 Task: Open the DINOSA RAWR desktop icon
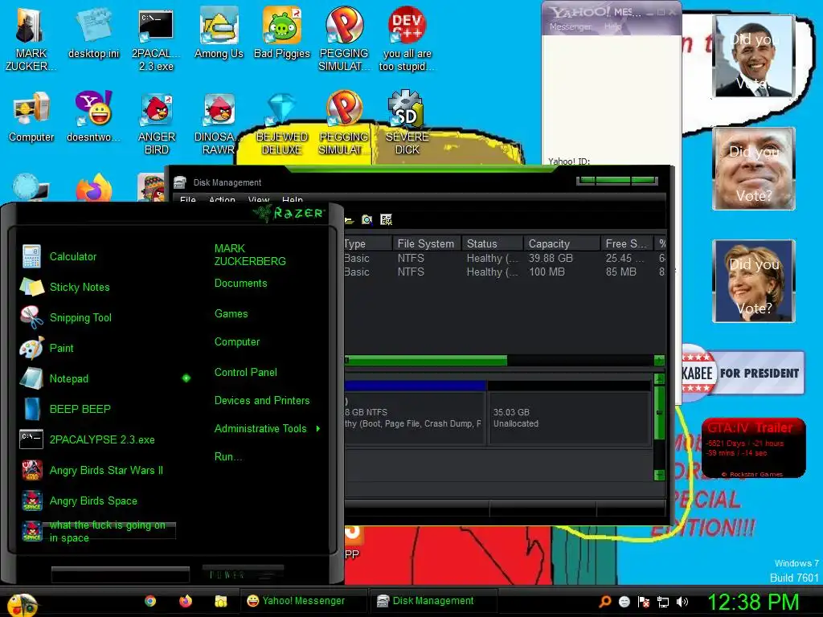tap(219, 124)
